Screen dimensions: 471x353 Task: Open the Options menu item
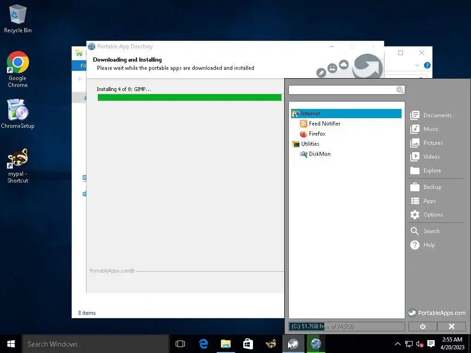click(x=426, y=215)
